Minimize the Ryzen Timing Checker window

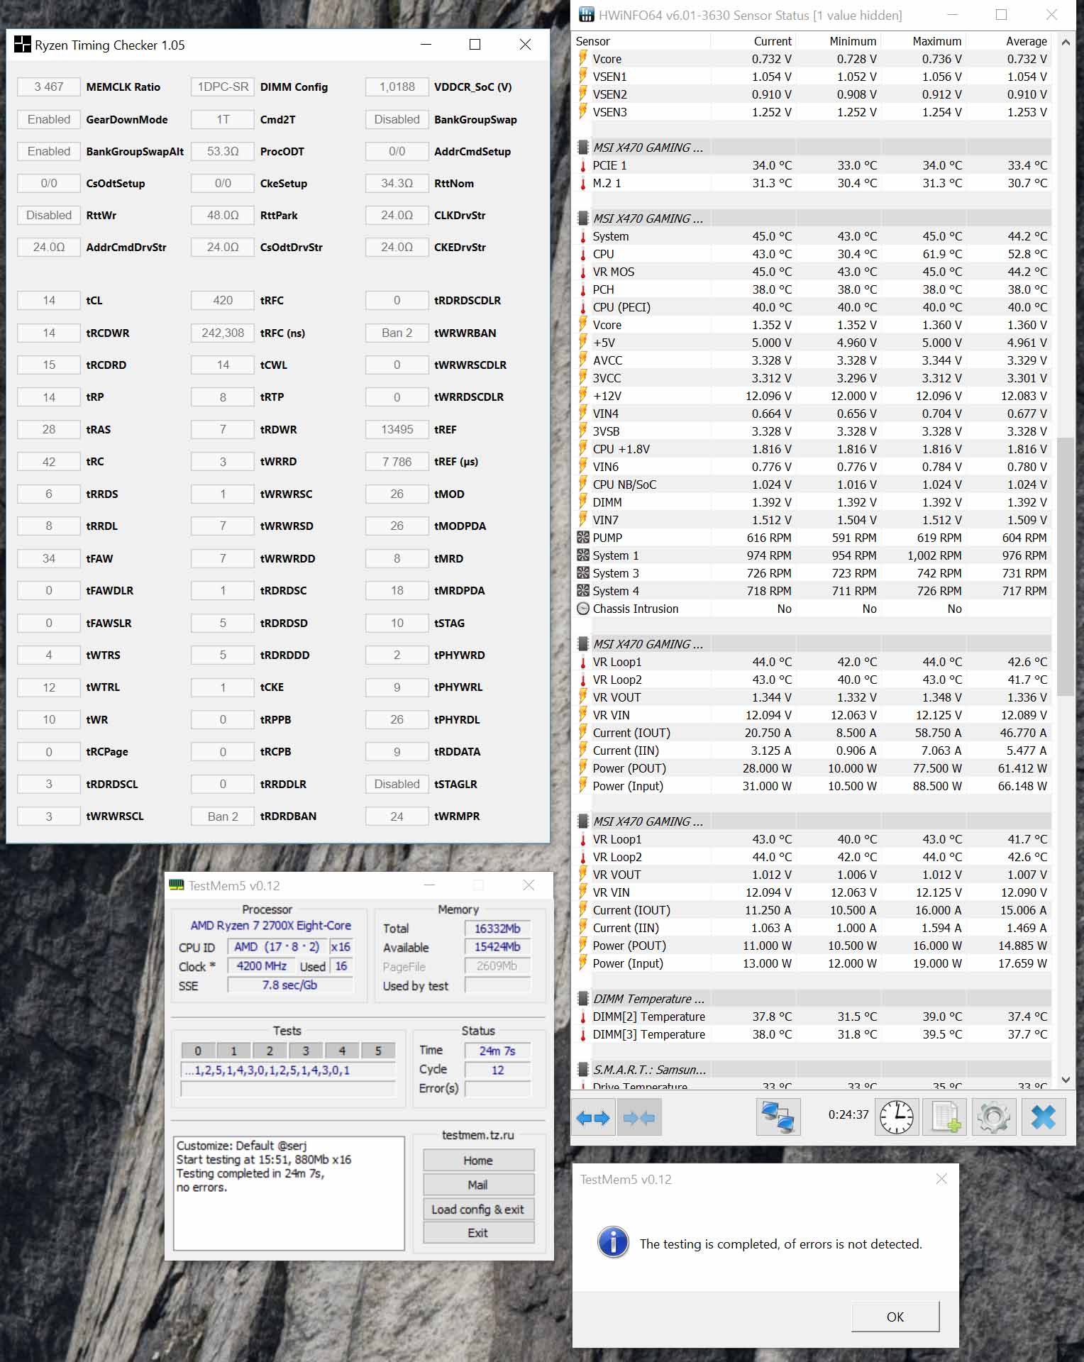(426, 45)
